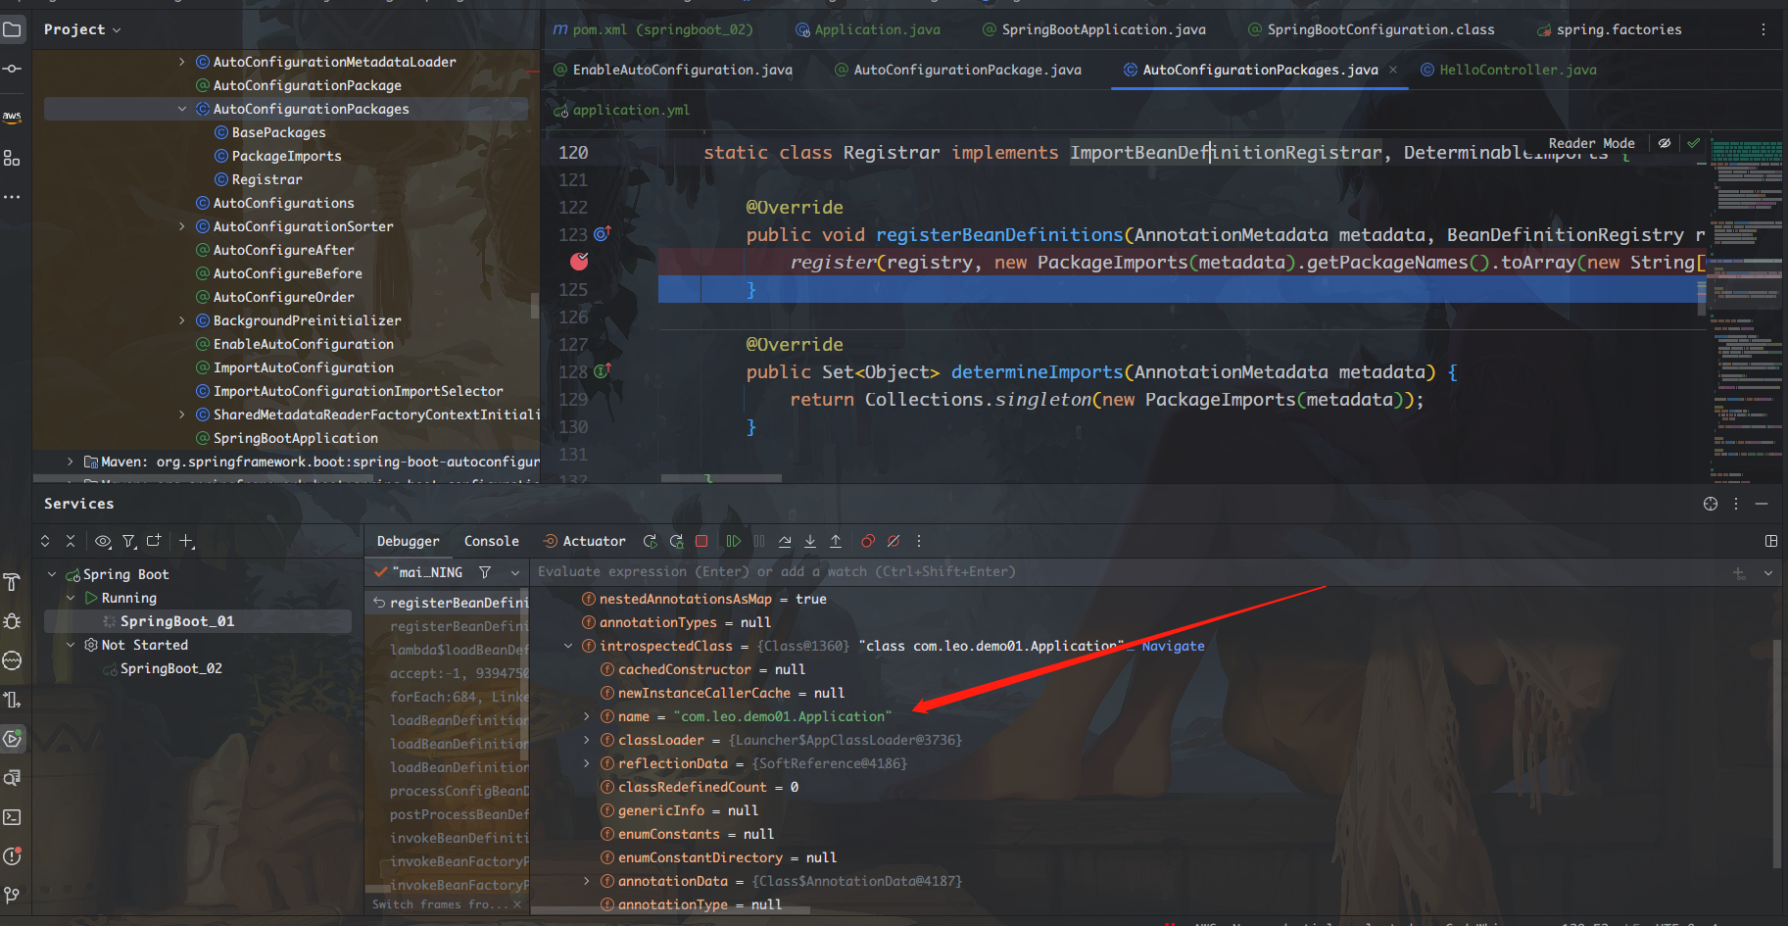
Task: Expand all services in Services toolbar
Action: tap(45, 541)
